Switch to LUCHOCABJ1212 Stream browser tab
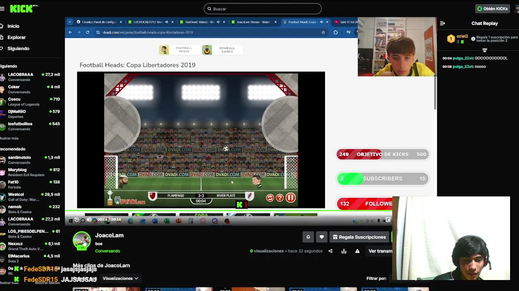The image size is (519, 291). (150, 22)
